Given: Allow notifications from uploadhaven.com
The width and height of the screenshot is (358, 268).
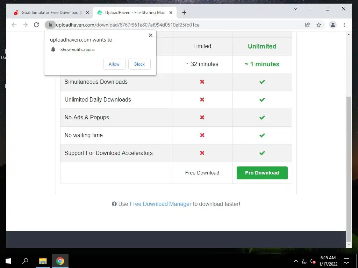Looking at the screenshot, I should point(114,64).
